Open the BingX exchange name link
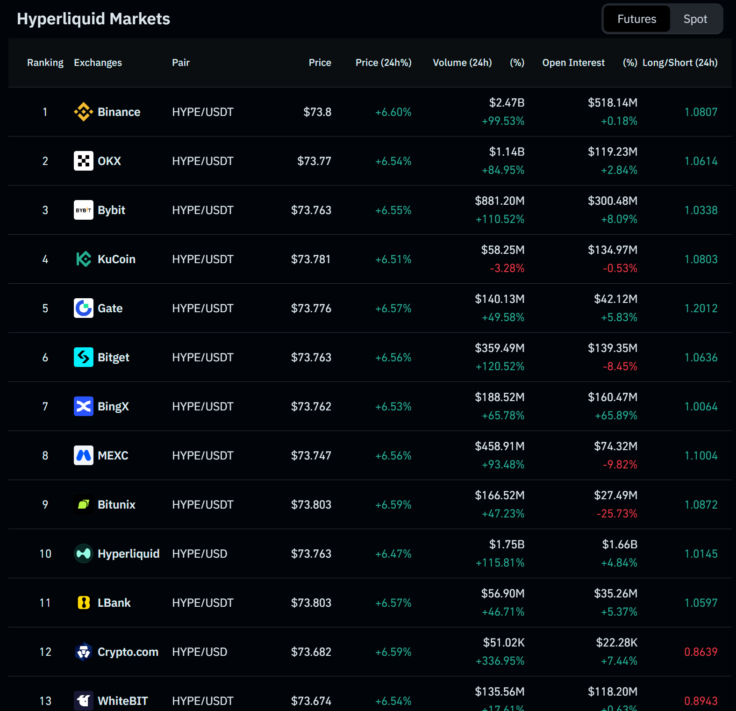The height and width of the screenshot is (711, 736). point(113,406)
